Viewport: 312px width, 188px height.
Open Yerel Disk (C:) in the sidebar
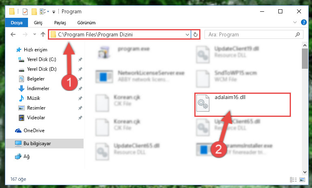coord(42,59)
